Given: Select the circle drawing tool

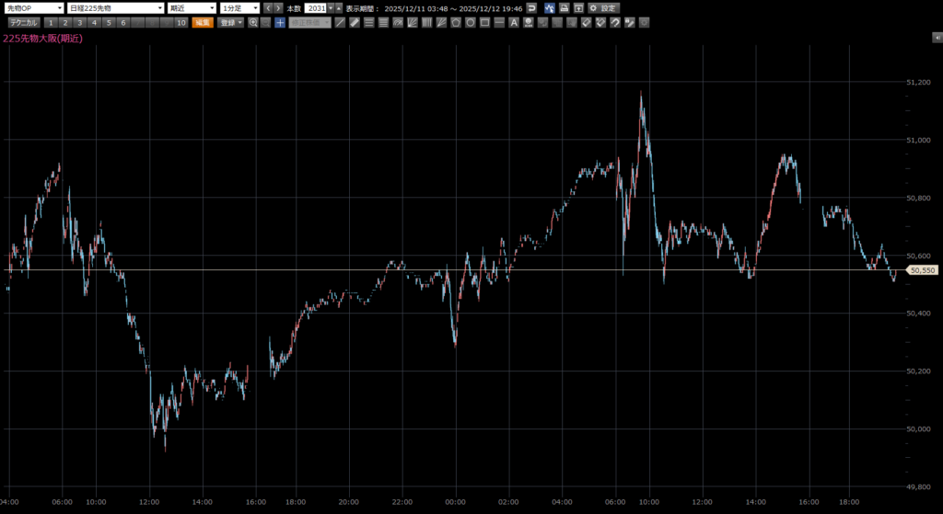Looking at the screenshot, I should (470, 22).
